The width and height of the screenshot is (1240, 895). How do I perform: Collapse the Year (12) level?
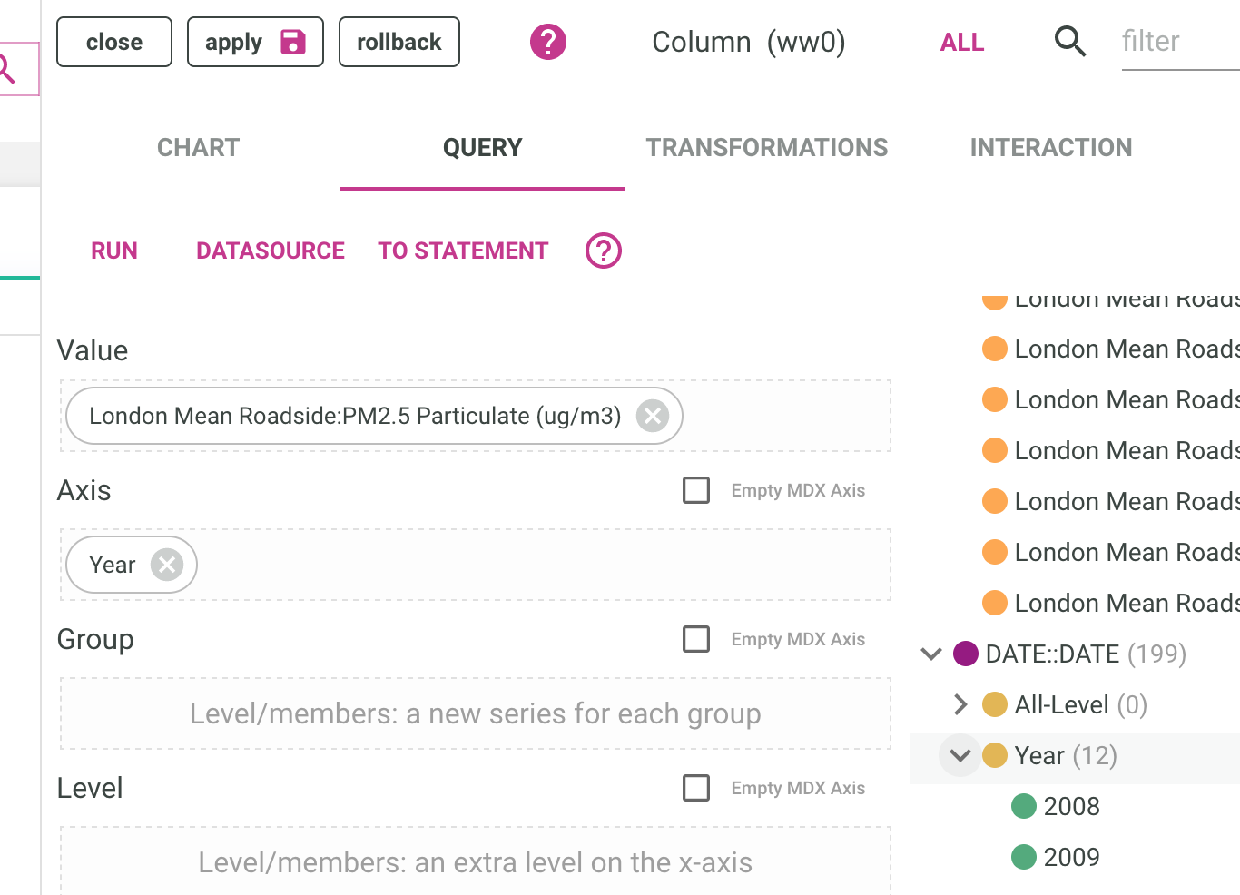tap(960, 754)
